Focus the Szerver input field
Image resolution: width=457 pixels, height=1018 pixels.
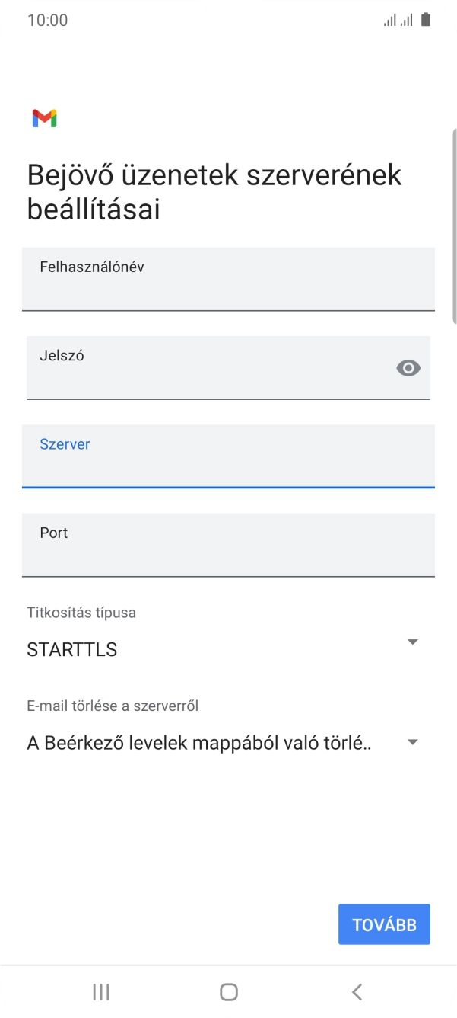pyautogui.click(x=228, y=456)
